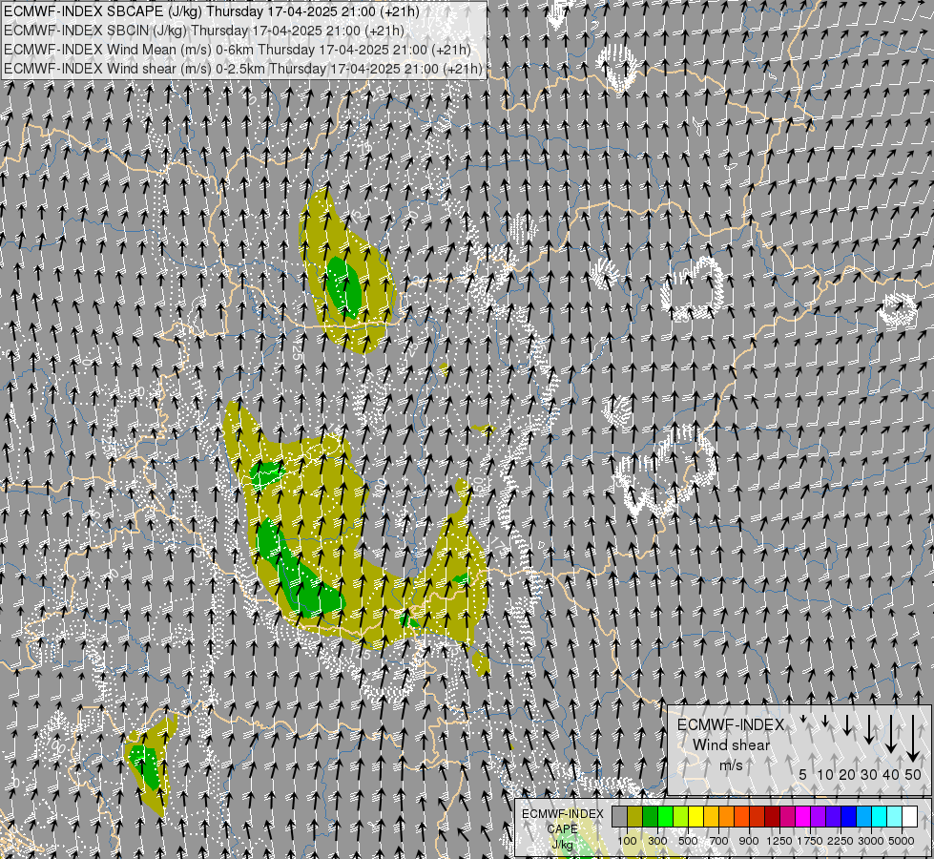Click the '1250' CAPE scale value
Viewport: 934px width, 859px height.
pos(779,841)
